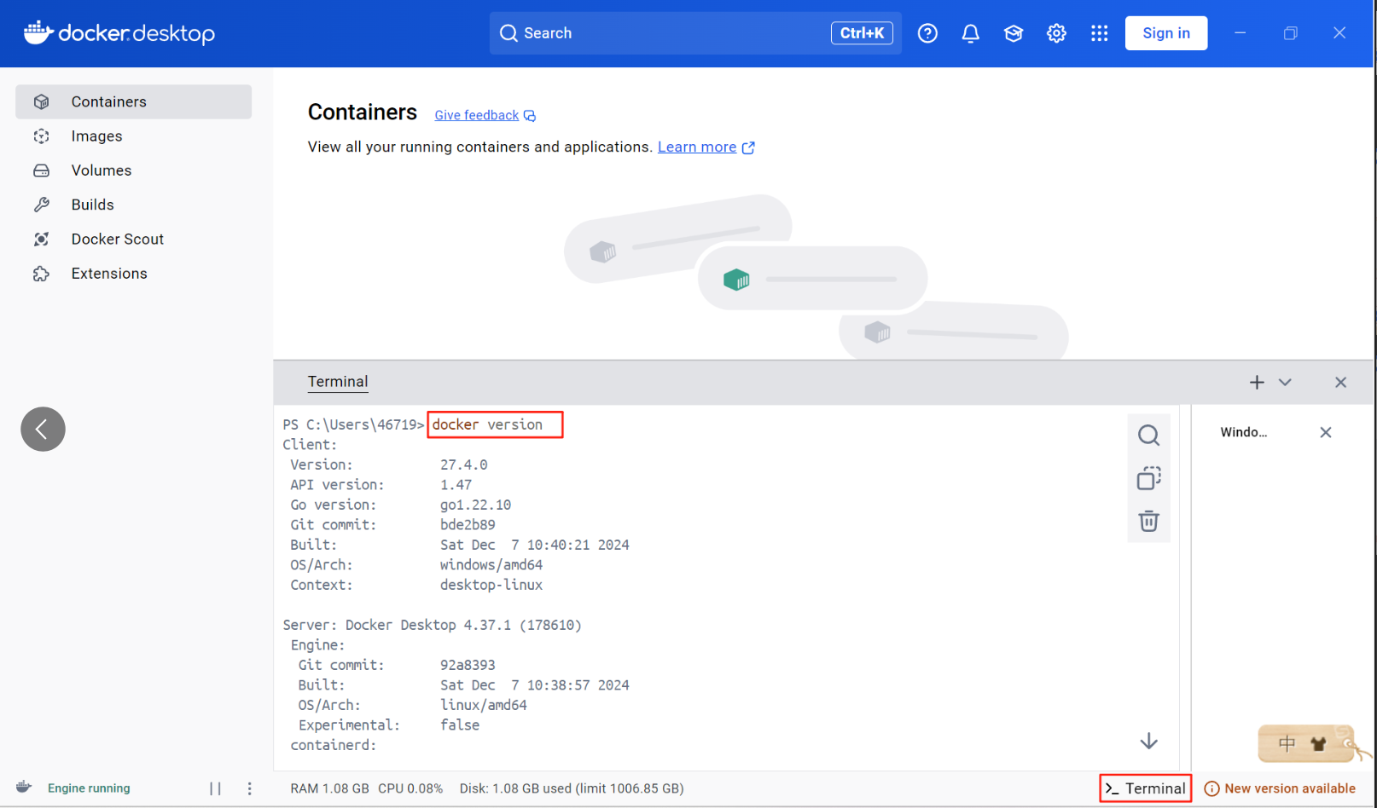Click the Images icon in sidebar
This screenshot has width=1377, height=808.
41,136
